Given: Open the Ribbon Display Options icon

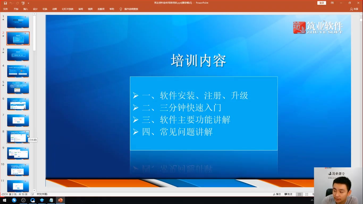Looking at the screenshot, I should point(332,3).
